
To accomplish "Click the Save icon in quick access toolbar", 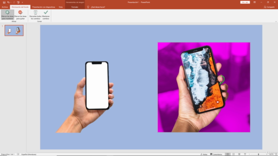I will pyautogui.click(x=4, y=2).
